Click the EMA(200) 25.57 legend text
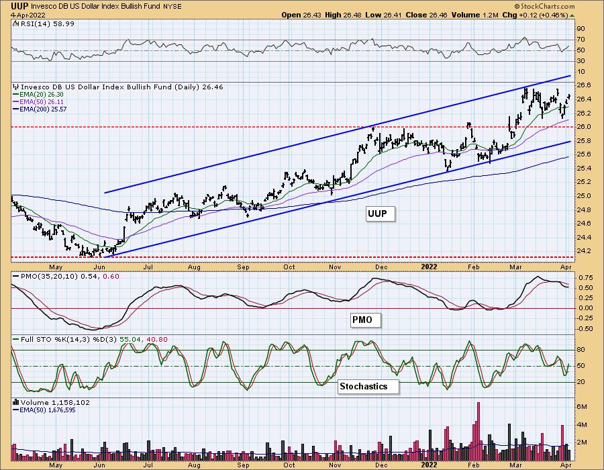 (43, 109)
